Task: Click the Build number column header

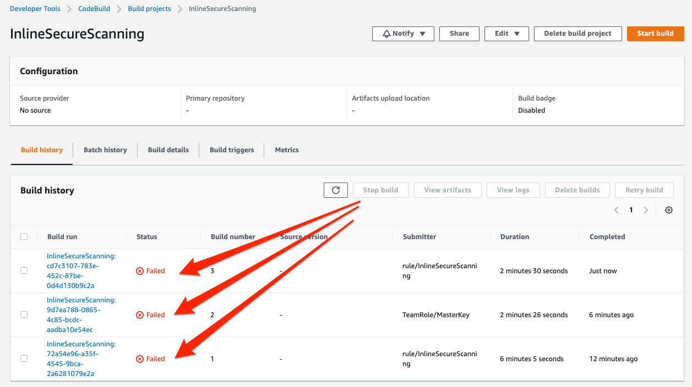Action: tap(233, 237)
